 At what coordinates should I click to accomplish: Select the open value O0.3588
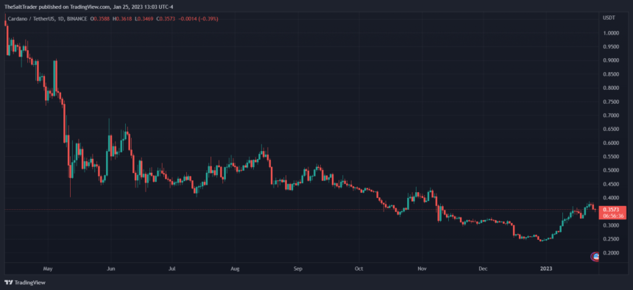101,19
